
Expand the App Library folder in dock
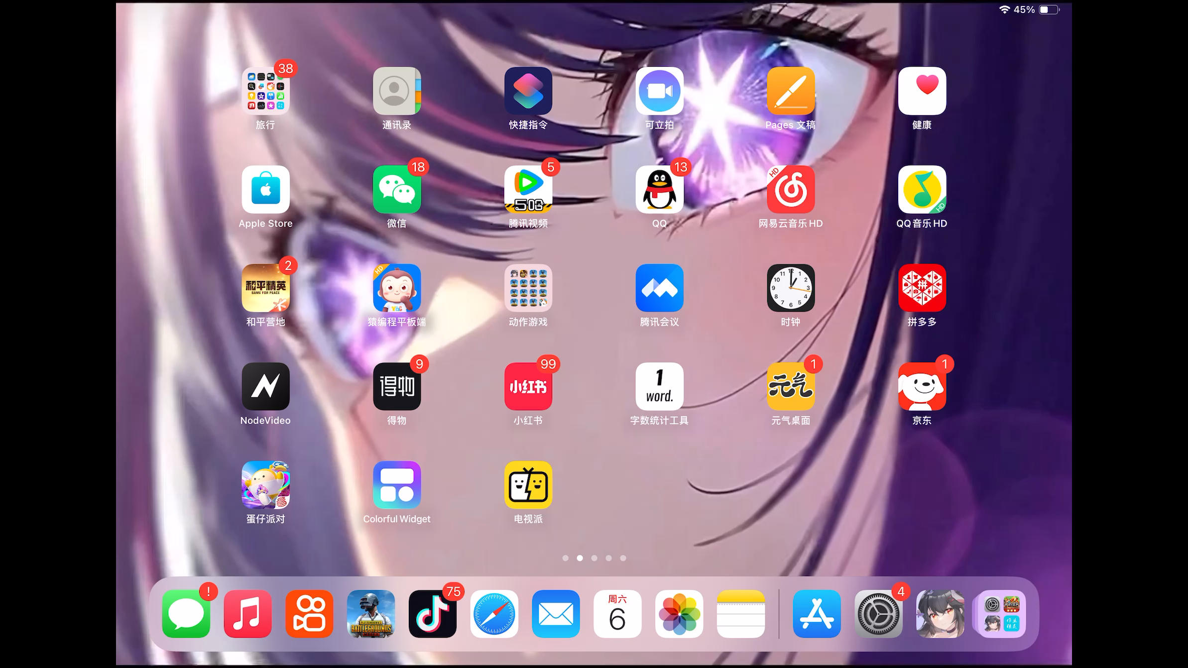[1001, 614]
